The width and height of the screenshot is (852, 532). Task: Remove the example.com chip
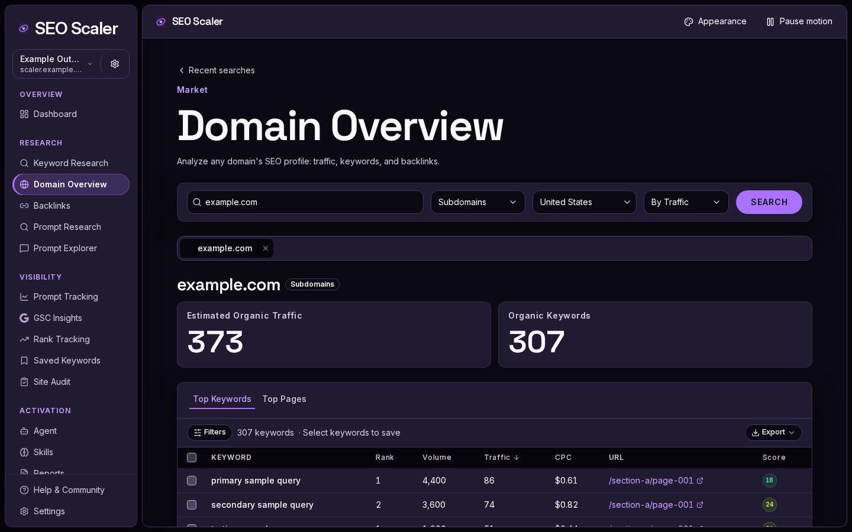[266, 248]
